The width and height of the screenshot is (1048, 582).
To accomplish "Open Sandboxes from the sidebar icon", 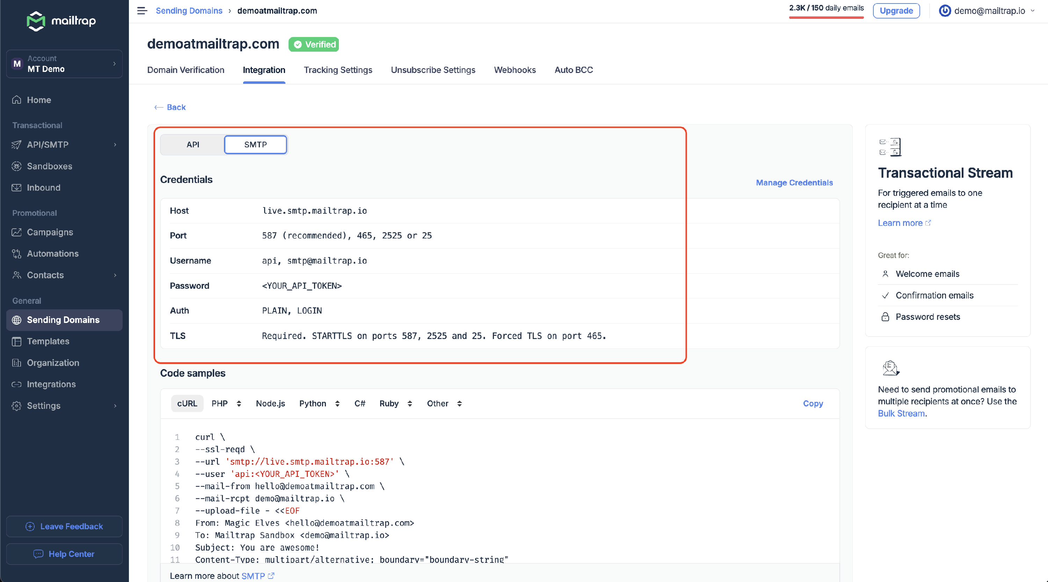I will point(17,166).
